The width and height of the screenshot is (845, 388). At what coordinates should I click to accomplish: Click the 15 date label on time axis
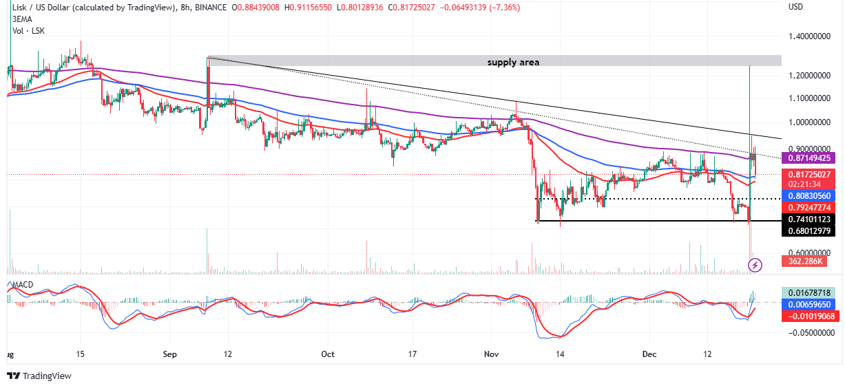80,354
